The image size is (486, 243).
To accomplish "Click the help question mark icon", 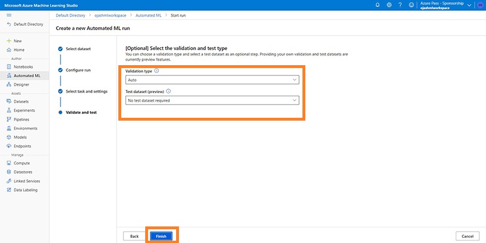I will (x=400, y=5).
